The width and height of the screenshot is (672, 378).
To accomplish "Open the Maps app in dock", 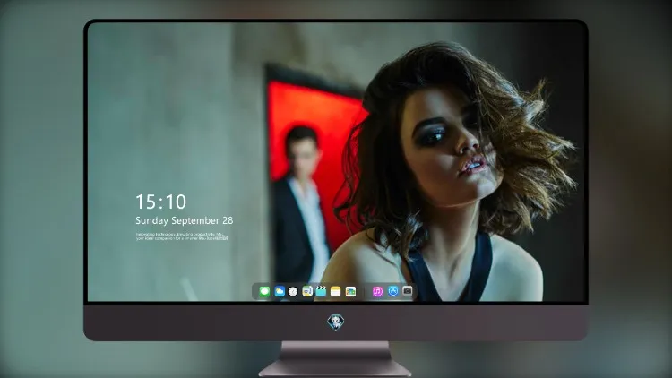I will click(307, 291).
